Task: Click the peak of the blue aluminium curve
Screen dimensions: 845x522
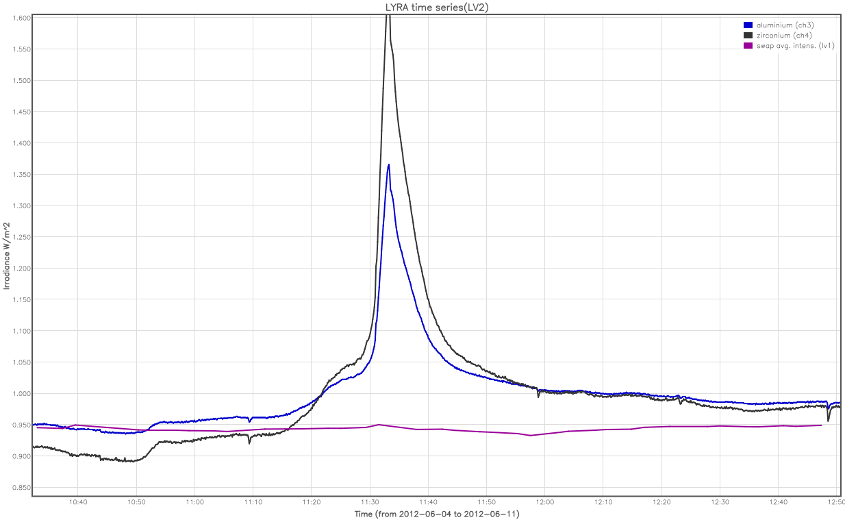Action: tap(389, 164)
